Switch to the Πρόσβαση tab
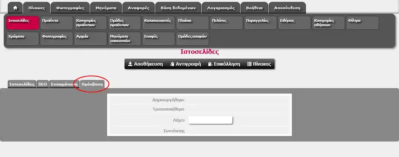 (92, 84)
